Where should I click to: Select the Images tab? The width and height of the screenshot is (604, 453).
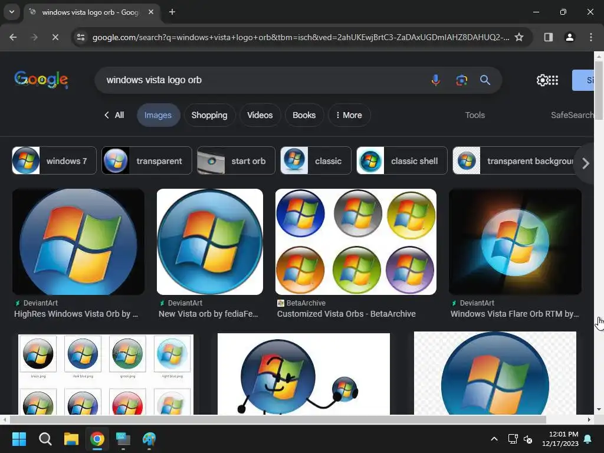pyautogui.click(x=158, y=115)
